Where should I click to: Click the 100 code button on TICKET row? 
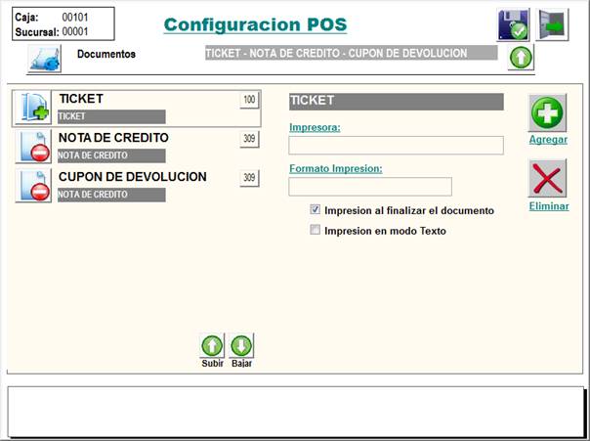pyautogui.click(x=249, y=100)
